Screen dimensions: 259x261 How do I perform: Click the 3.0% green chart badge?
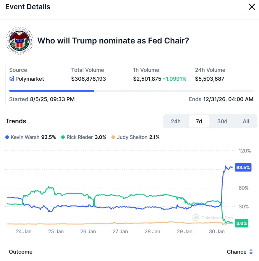pyautogui.click(x=242, y=223)
